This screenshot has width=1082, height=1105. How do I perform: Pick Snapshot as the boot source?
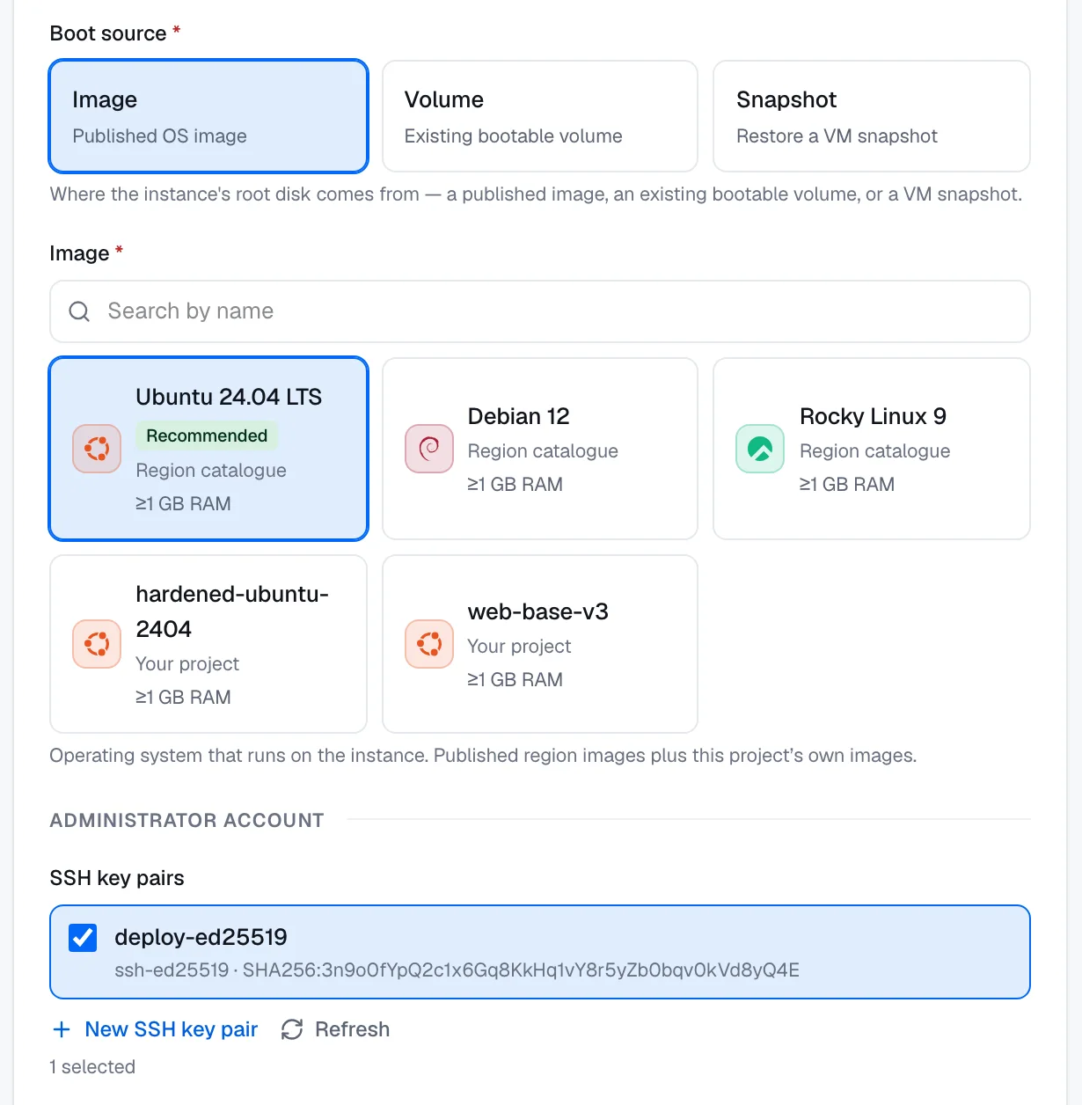(x=872, y=116)
